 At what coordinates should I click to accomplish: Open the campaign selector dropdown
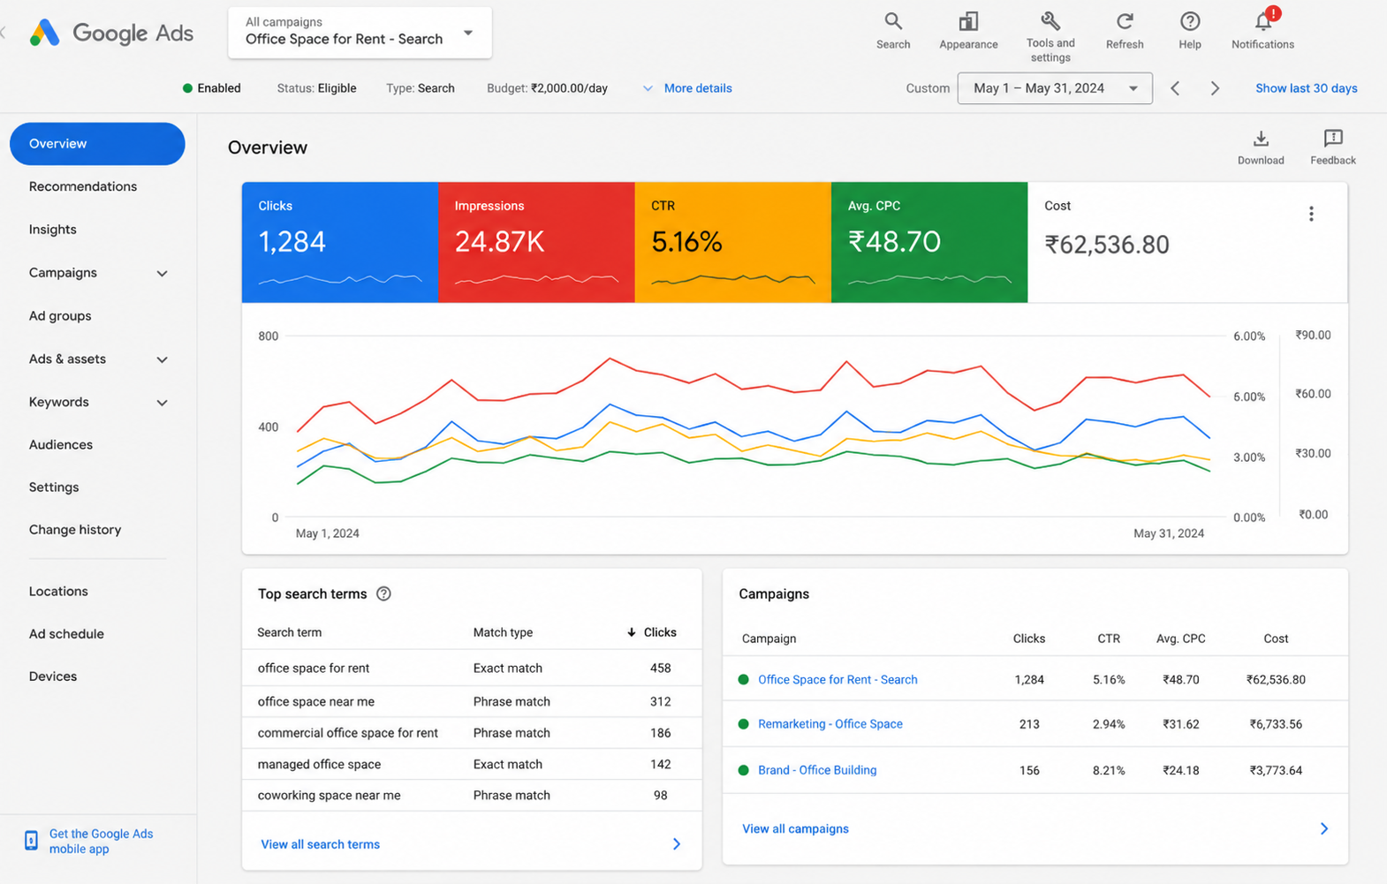coord(360,33)
